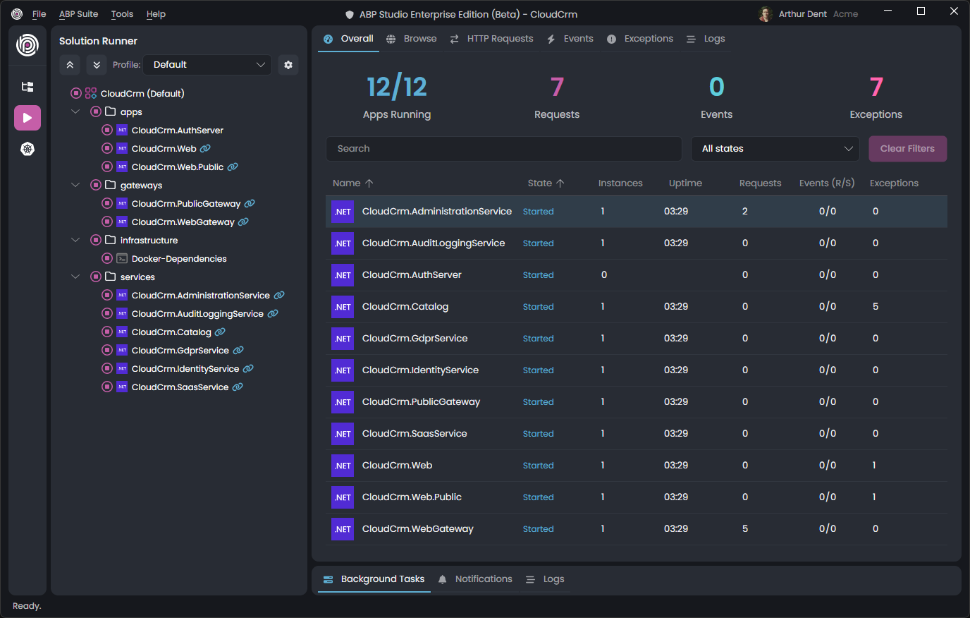Open the ABP Suite menu
970x618 pixels.
coord(78,14)
